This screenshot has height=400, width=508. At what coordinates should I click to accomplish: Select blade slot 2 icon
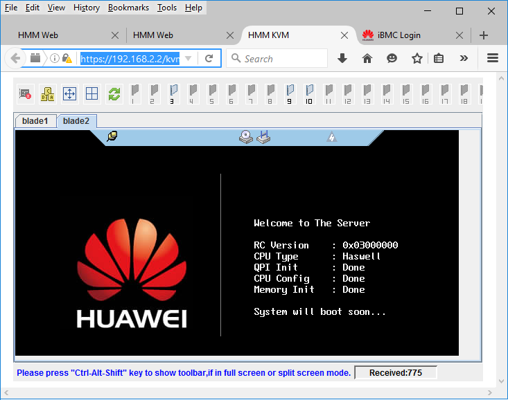[x=155, y=94]
